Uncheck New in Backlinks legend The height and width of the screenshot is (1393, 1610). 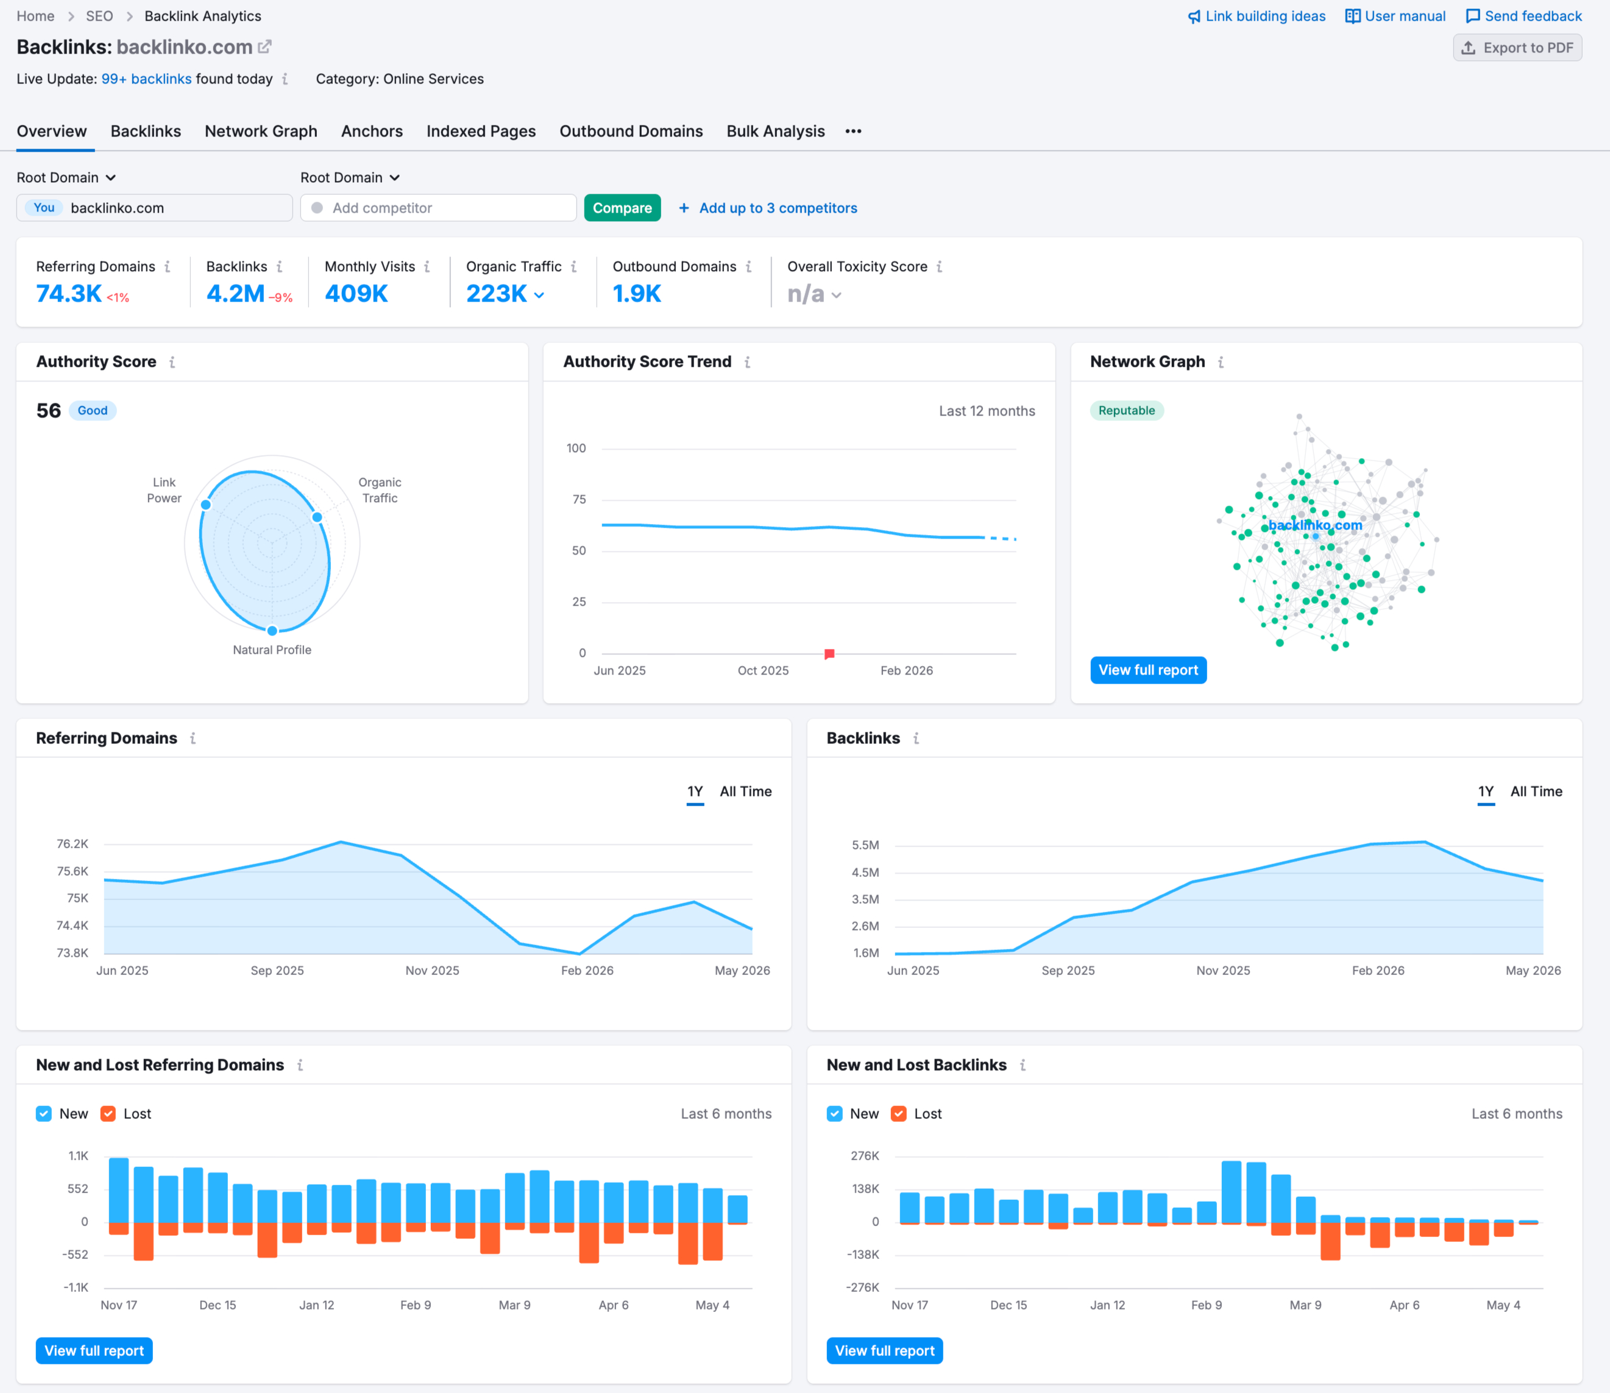point(834,1114)
